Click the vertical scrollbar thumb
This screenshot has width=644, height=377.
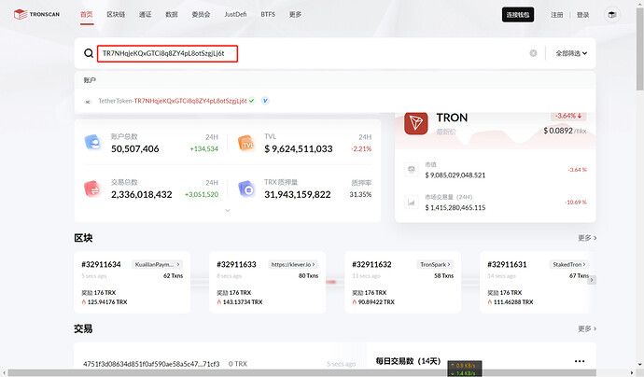pyautogui.click(x=639, y=49)
